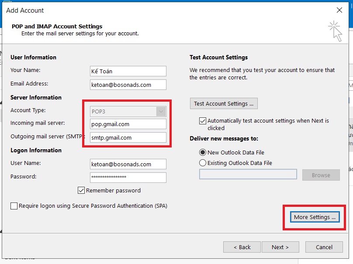Choose Existing Outlook Data File option
This screenshot has width=353, height=264.
pos(203,163)
